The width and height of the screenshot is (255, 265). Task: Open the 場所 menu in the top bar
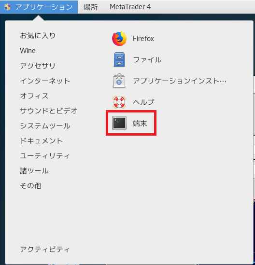point(91,7)
